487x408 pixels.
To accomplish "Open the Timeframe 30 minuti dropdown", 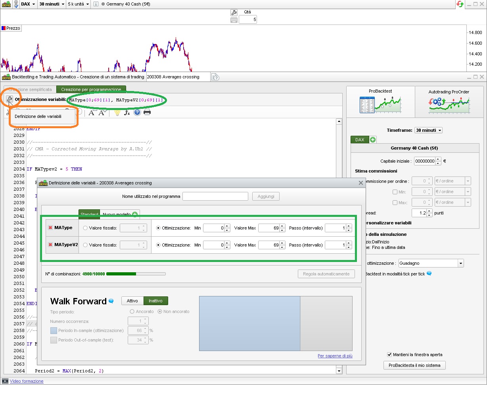I will tap(428, 130).
